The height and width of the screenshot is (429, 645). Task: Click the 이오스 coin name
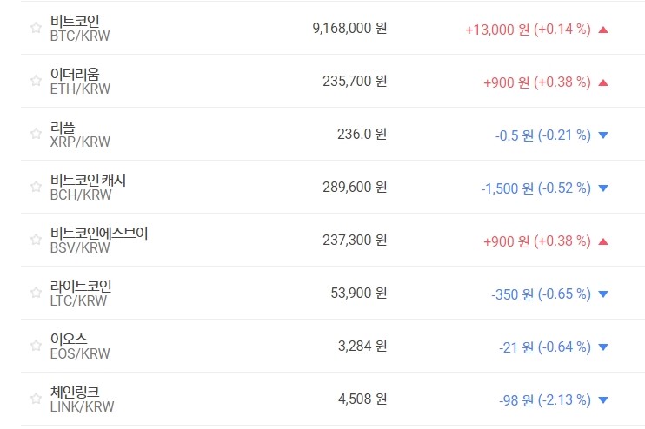tap(69, 339)
